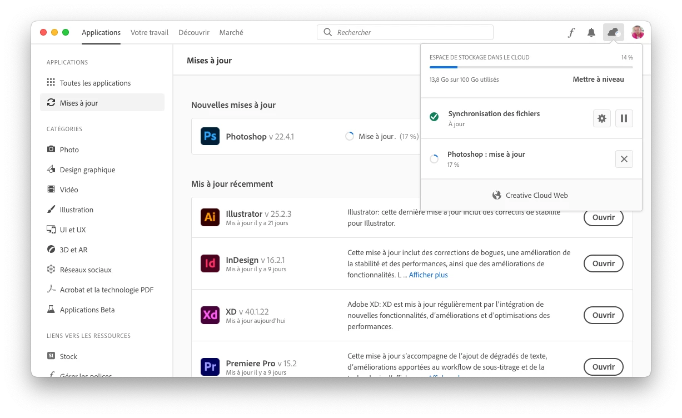Click the Illustrator v 25.2.3 title

(258, 214)
